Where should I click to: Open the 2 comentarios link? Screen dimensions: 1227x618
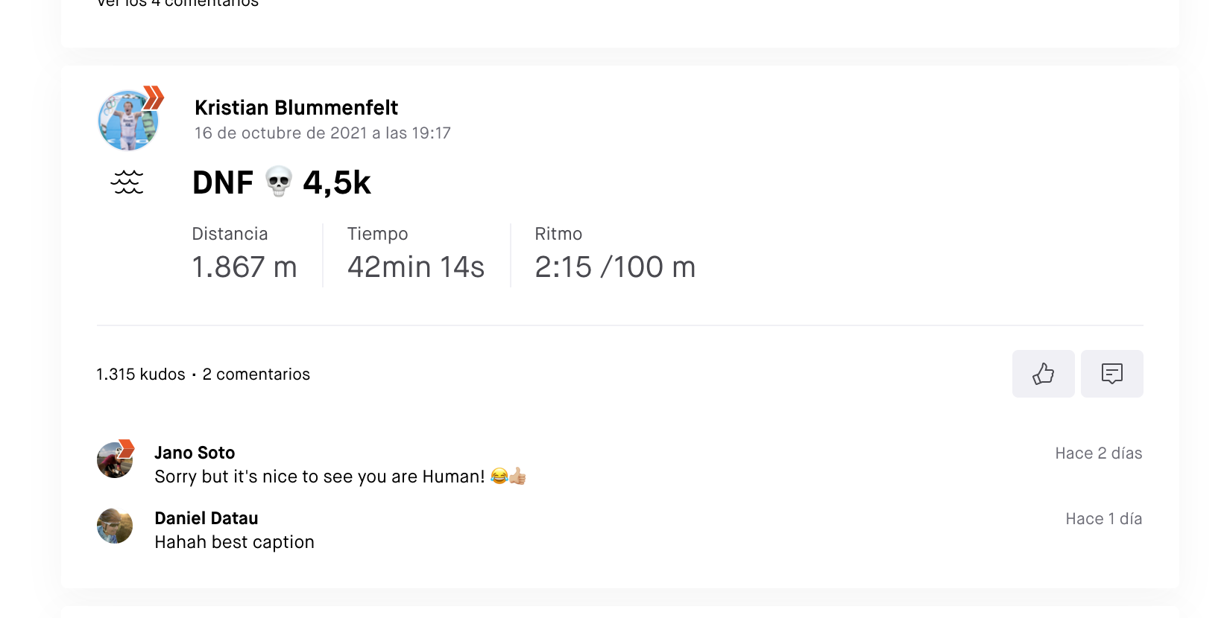coord(256,375)
